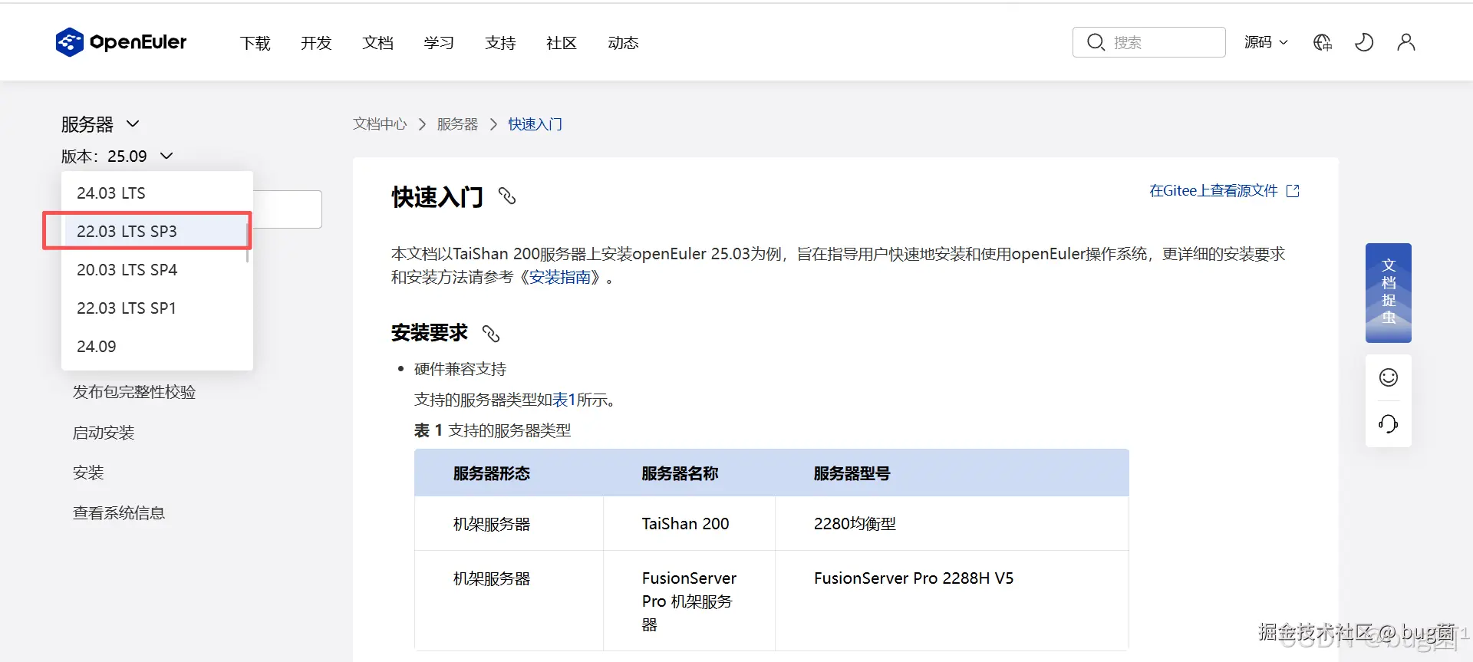Jump to 表1 reference link
The image size is (1473, 662).
tap(564, 400)
